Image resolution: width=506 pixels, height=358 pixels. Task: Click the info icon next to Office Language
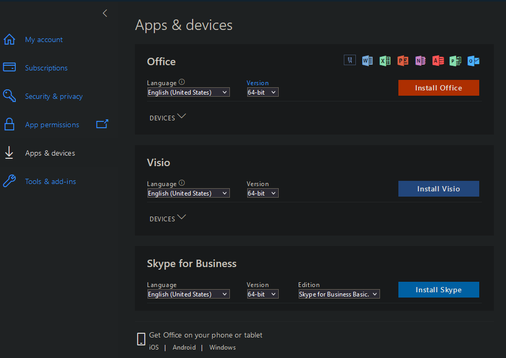(x=182, y=82)
